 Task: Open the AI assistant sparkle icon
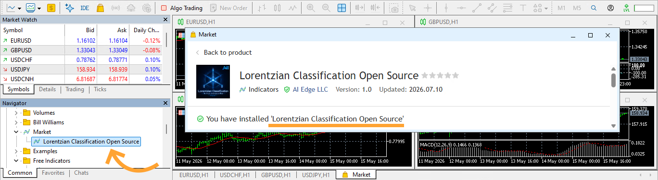pyautogui.click(x=69, y=8)
